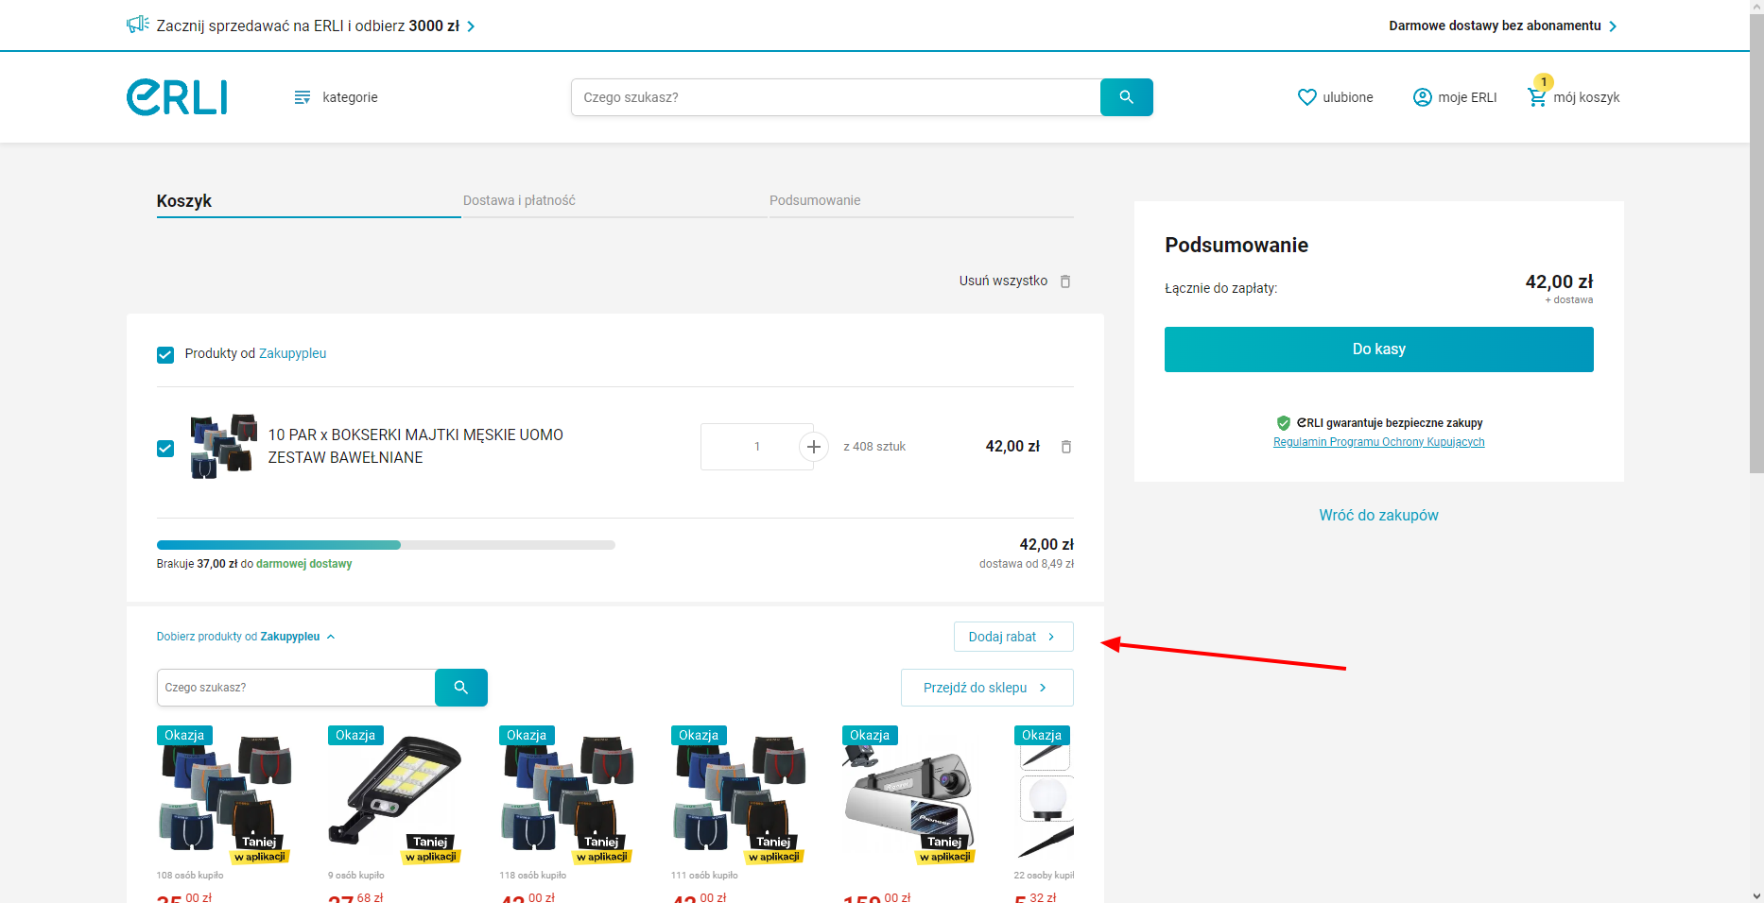Click the chevron next to Darmowe dostawy
The height and width of the screenshot is (903, 1764).
point(1613,26)
